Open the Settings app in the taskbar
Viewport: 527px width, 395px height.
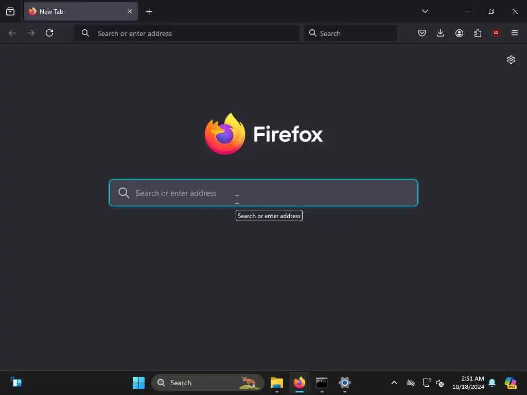click(x=344, y=383)
